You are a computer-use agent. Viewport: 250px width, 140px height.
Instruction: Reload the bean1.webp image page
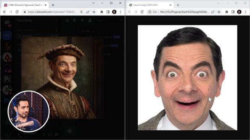[x=142, y=12]
